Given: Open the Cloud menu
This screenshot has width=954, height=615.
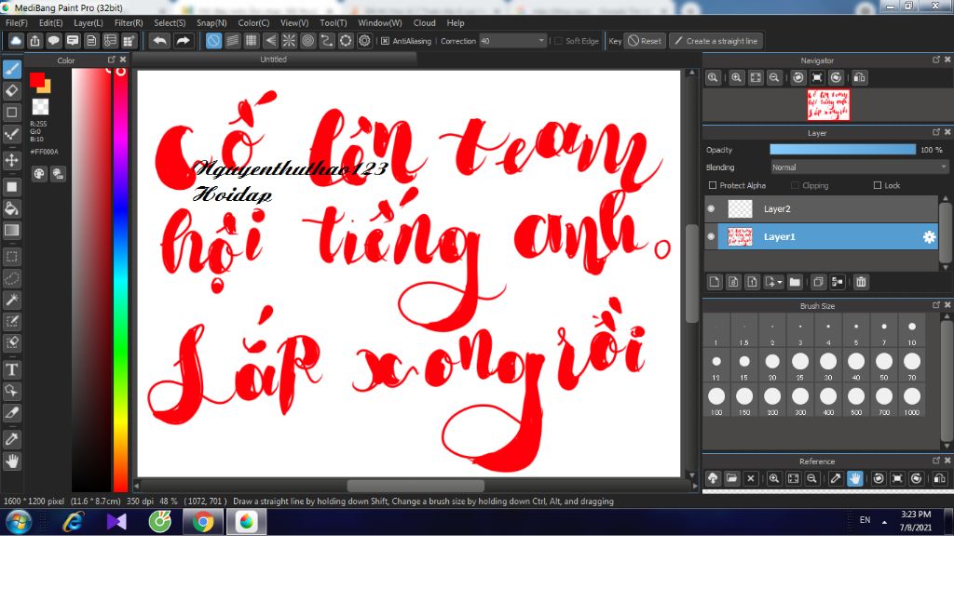Looking at the screenshot, I should (424, 22).
